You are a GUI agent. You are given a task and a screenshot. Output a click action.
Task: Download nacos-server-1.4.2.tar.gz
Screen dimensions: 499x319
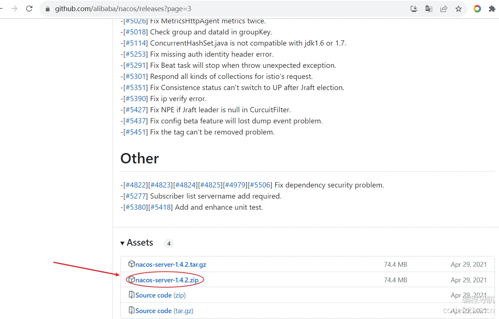171,265
